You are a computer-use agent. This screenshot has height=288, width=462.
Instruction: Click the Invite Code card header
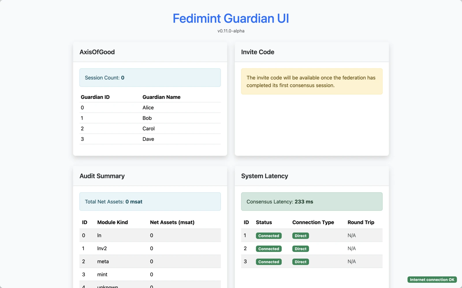(257, 52)
